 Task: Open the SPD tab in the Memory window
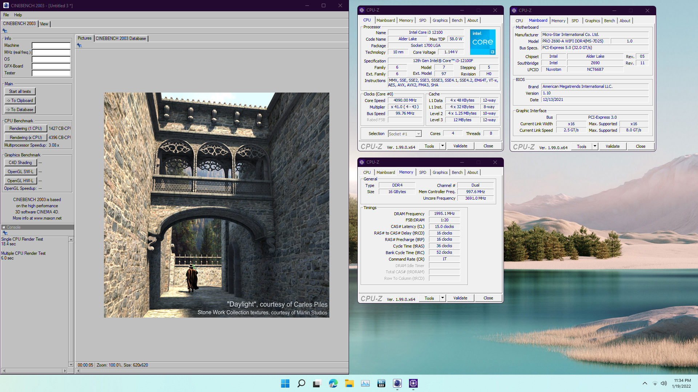(x=422, y=172)
